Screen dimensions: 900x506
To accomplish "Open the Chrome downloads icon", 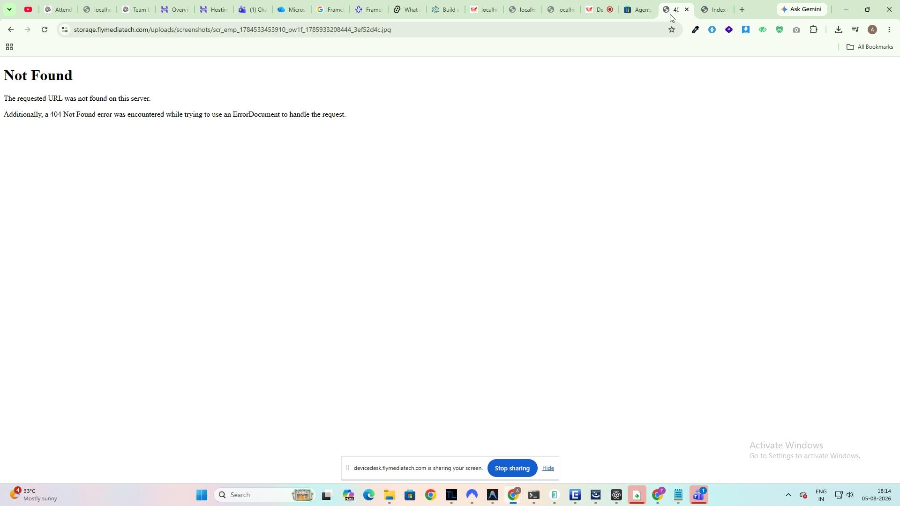I will 839,30.
